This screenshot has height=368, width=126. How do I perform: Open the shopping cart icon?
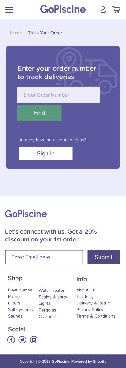coord(116,9)
